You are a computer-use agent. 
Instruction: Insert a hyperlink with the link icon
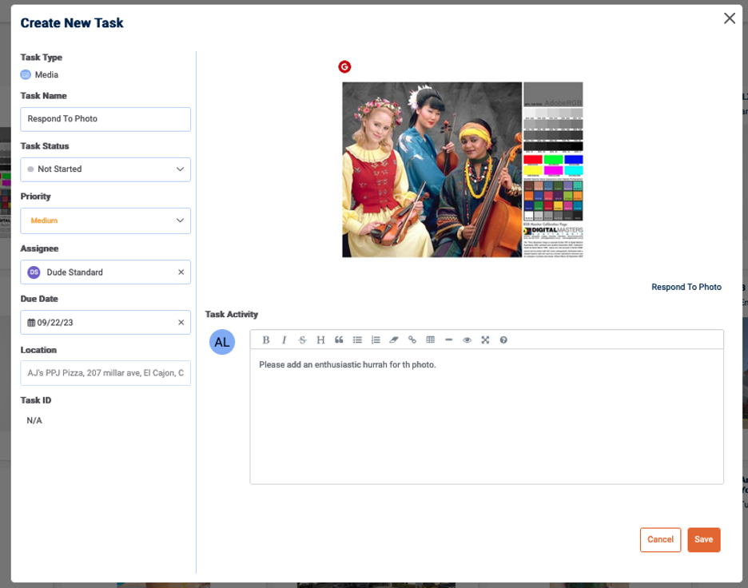(x=412, y=340)
